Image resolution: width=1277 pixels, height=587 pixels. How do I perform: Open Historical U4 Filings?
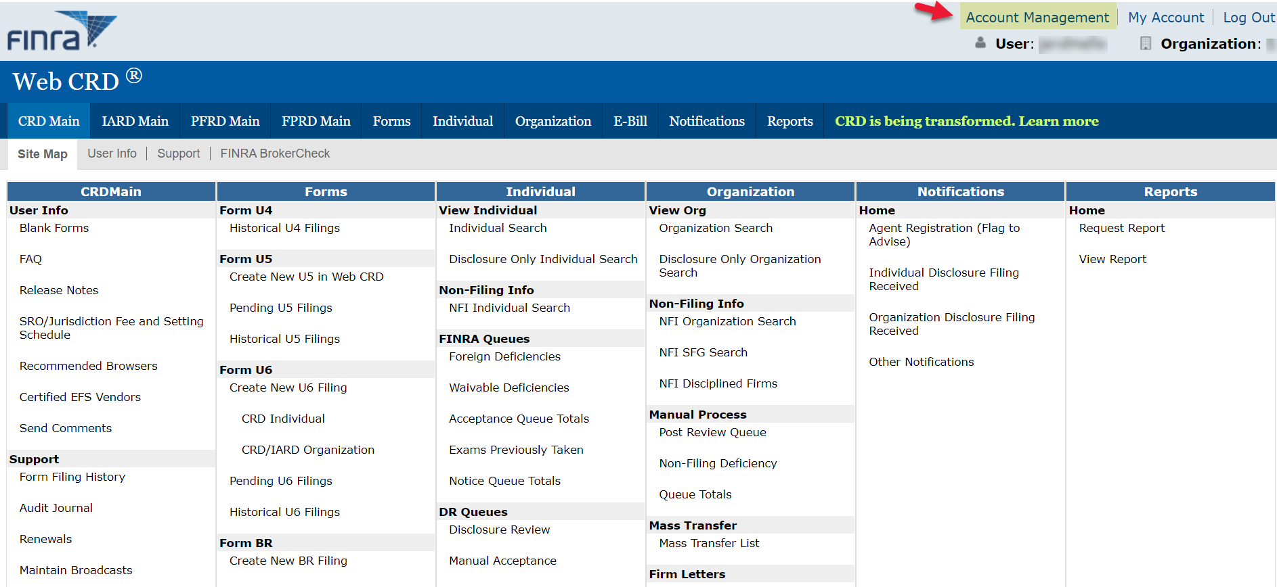point(284,228)
